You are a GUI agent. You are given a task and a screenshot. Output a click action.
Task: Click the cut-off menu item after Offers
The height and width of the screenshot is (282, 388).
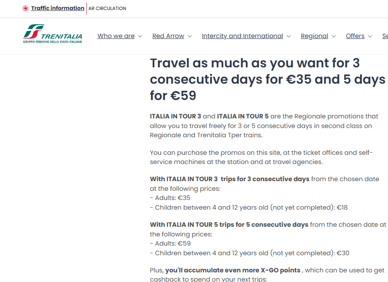pyautogui.click(x=385, y=36)
